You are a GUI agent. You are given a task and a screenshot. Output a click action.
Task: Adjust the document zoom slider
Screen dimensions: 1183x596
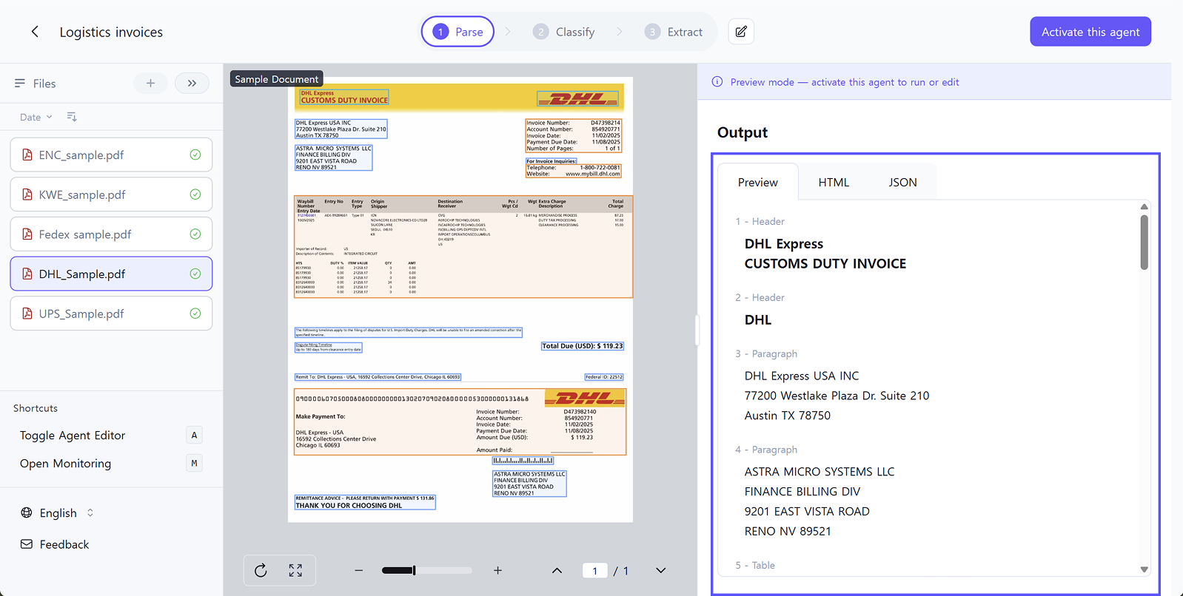tap(427, 570)
